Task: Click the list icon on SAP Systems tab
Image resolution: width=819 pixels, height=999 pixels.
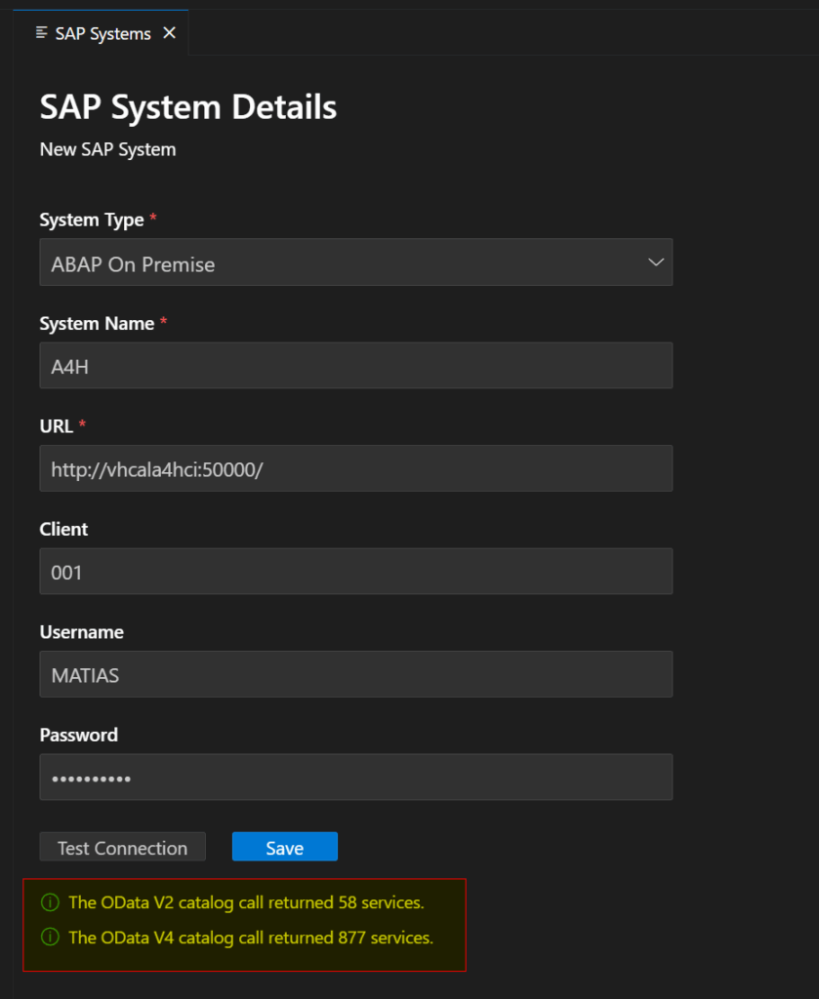Action: pos(41,33)
